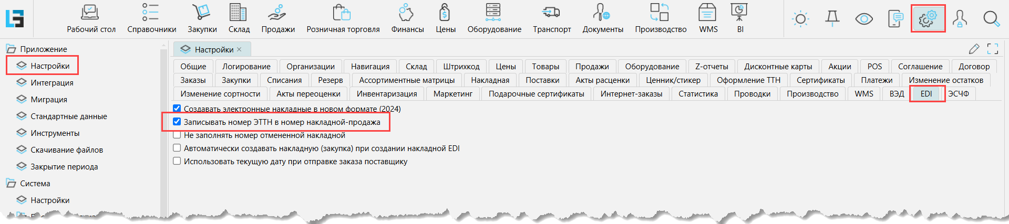Viewport: 1009px width, 224px height.
Task: Open the Финансы piggy bank module
Action: pyautogui.click(x=407, y=18)
